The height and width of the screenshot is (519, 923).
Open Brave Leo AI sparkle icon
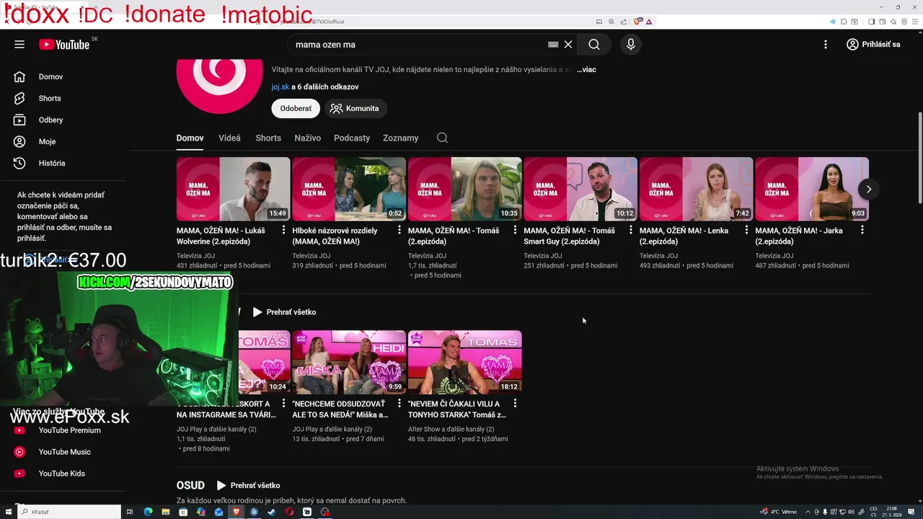[x=893, y=22]
